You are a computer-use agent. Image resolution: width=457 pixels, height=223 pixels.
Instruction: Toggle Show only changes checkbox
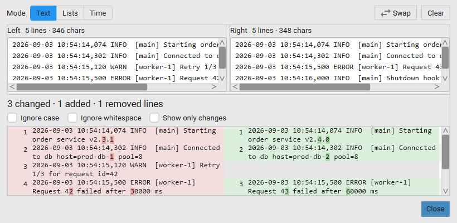[154, 118]
